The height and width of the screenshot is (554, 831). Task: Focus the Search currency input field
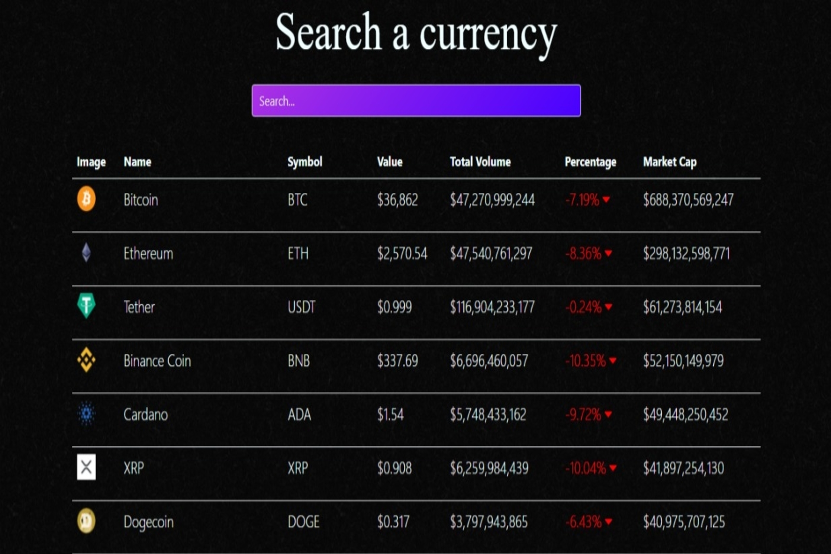[416, 100]
